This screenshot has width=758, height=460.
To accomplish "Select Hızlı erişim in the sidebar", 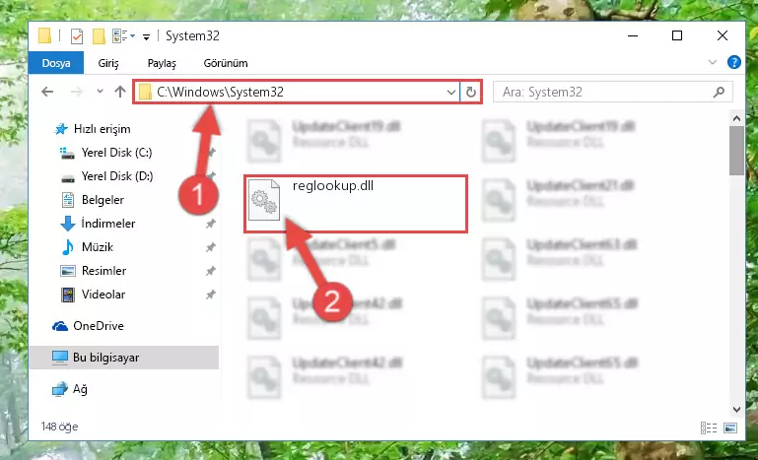I will [102, 129].
